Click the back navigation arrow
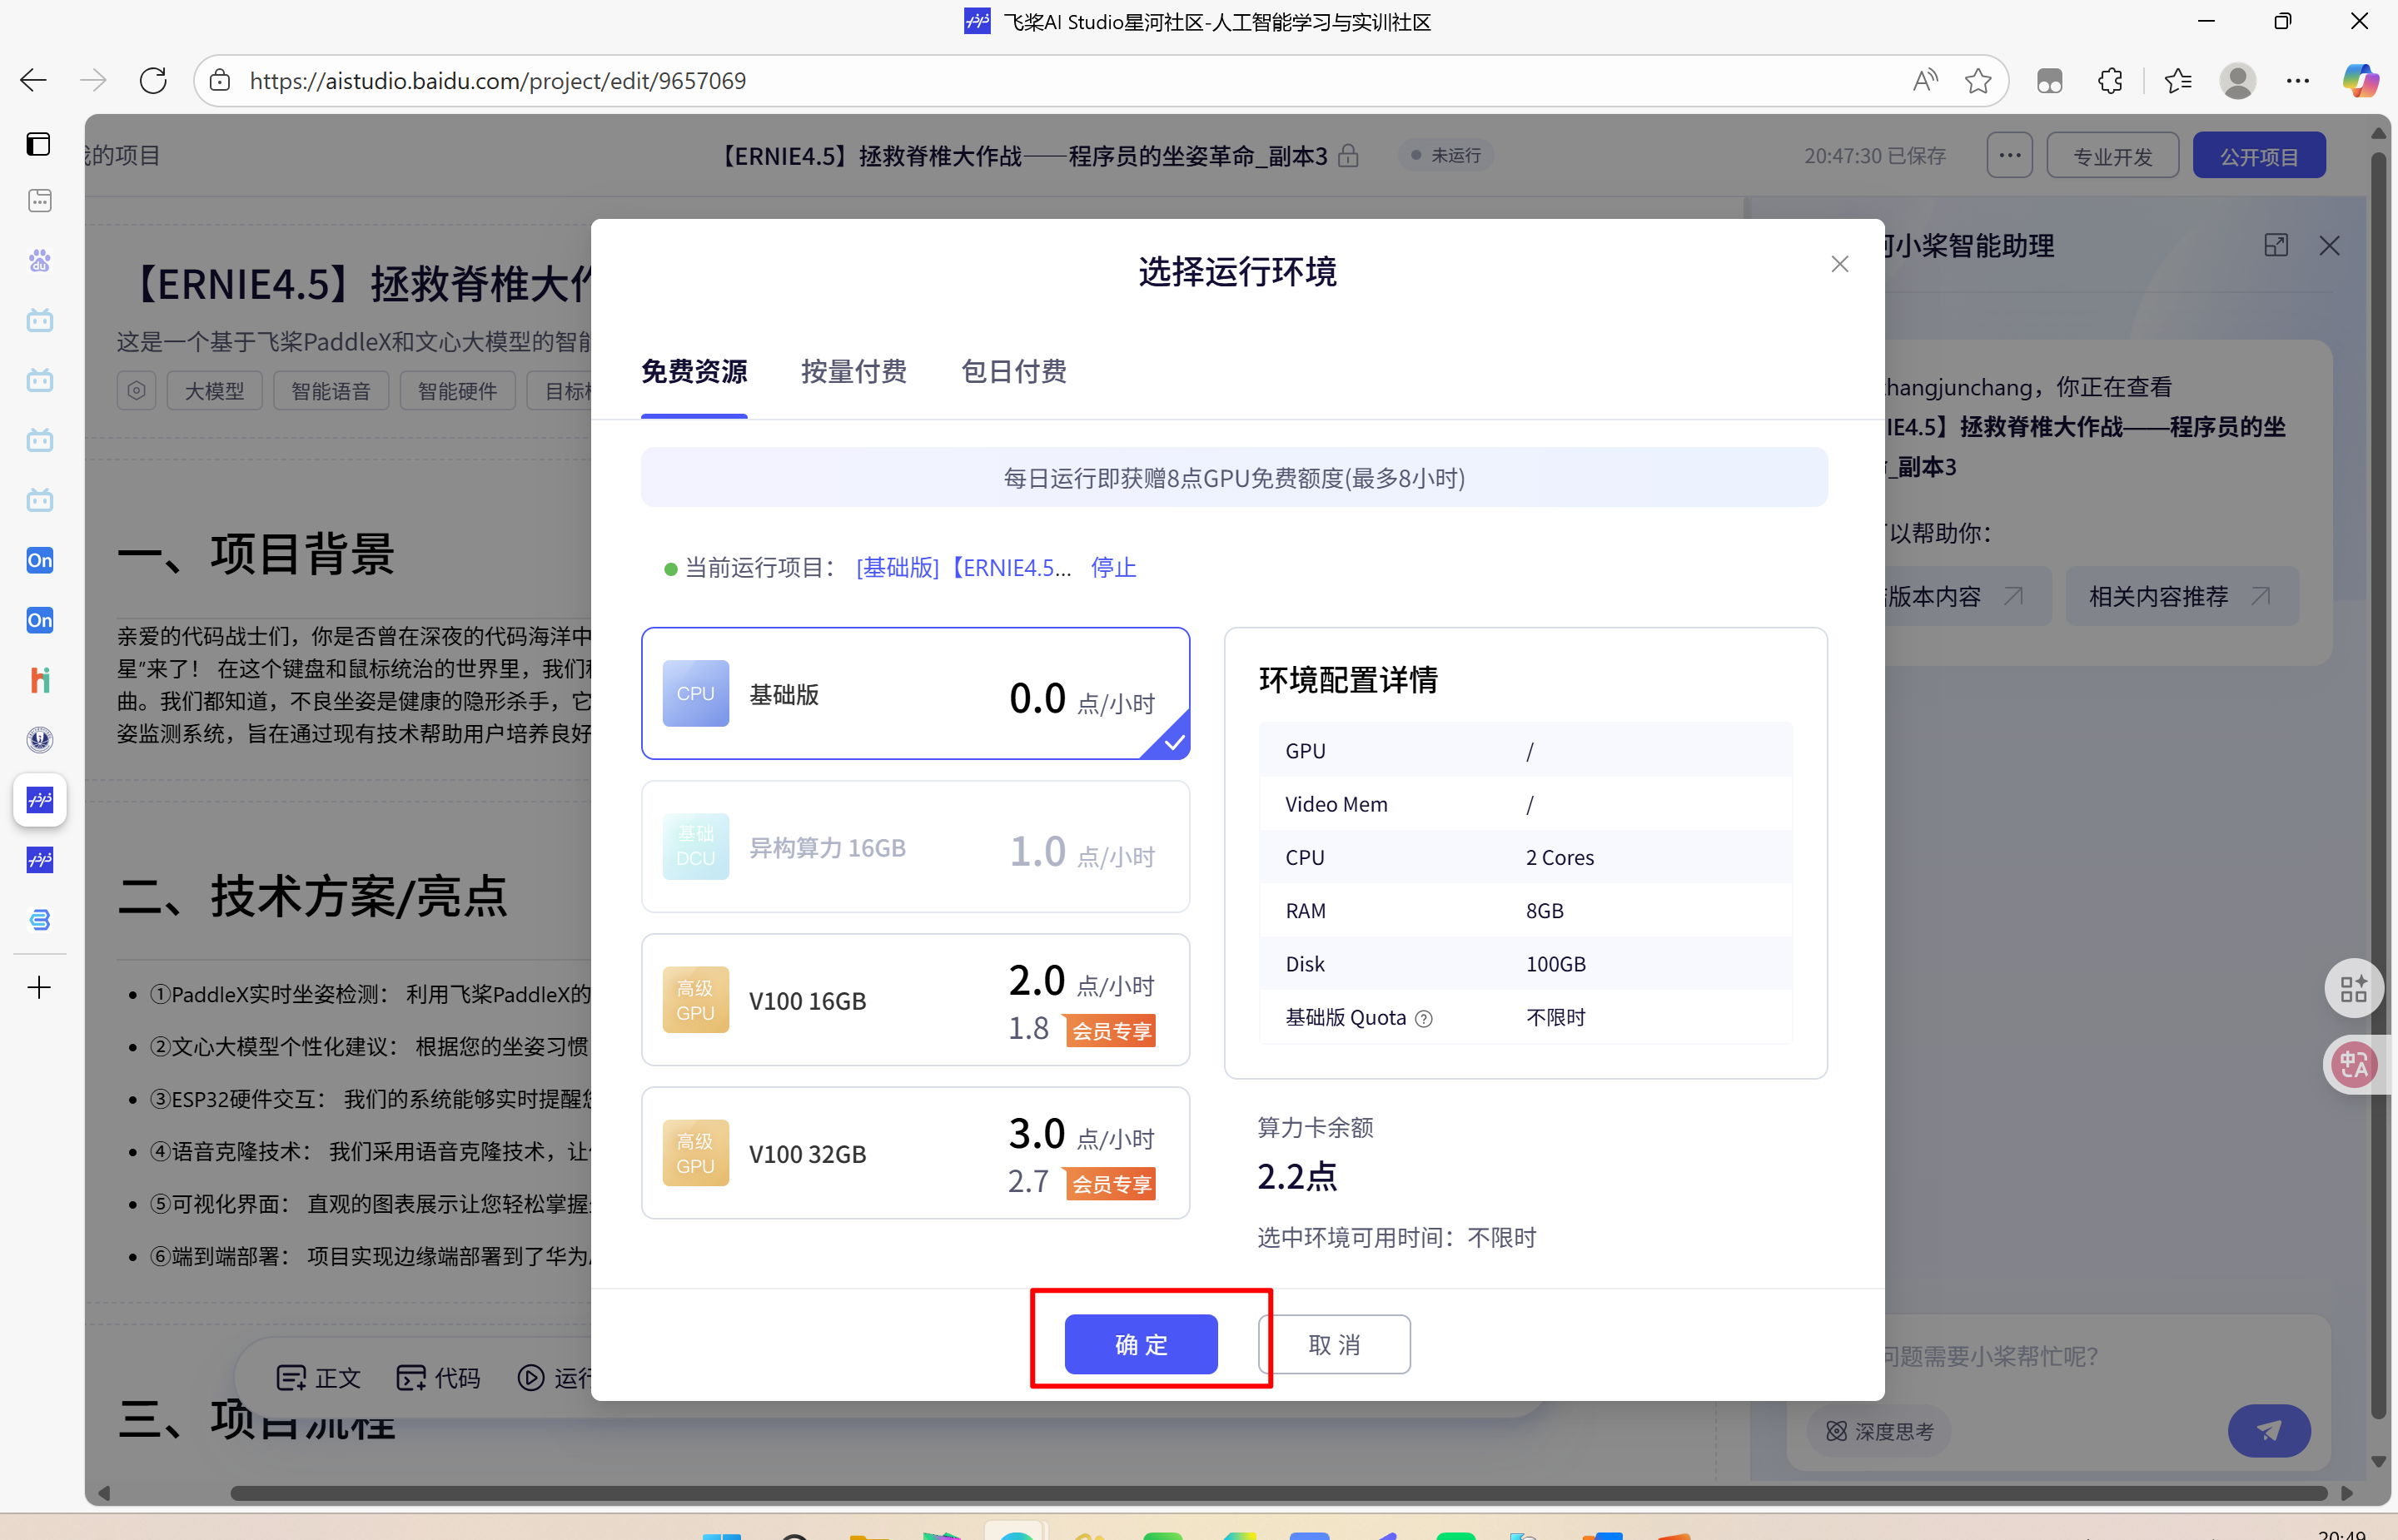2398x1540 pixels. click(x=32, y=80)
